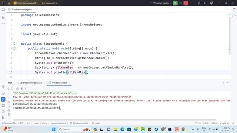Screen dimensions: 237x133
Task: Click seleniumbasics breadcrumb
Action: (x=58, y=123)
